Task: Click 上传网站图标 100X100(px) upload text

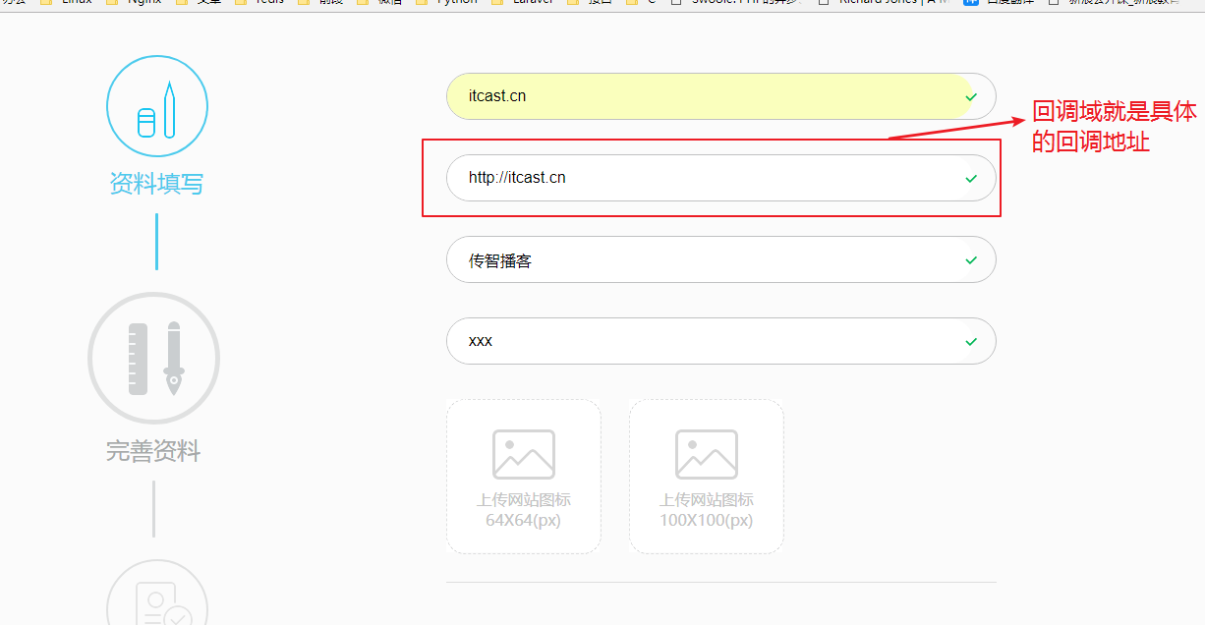Action: click(706, 510)
